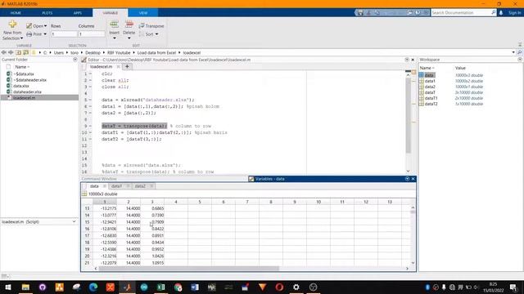Click the folder search icon at path bar end
524x294 pixels.
(520, 52)
